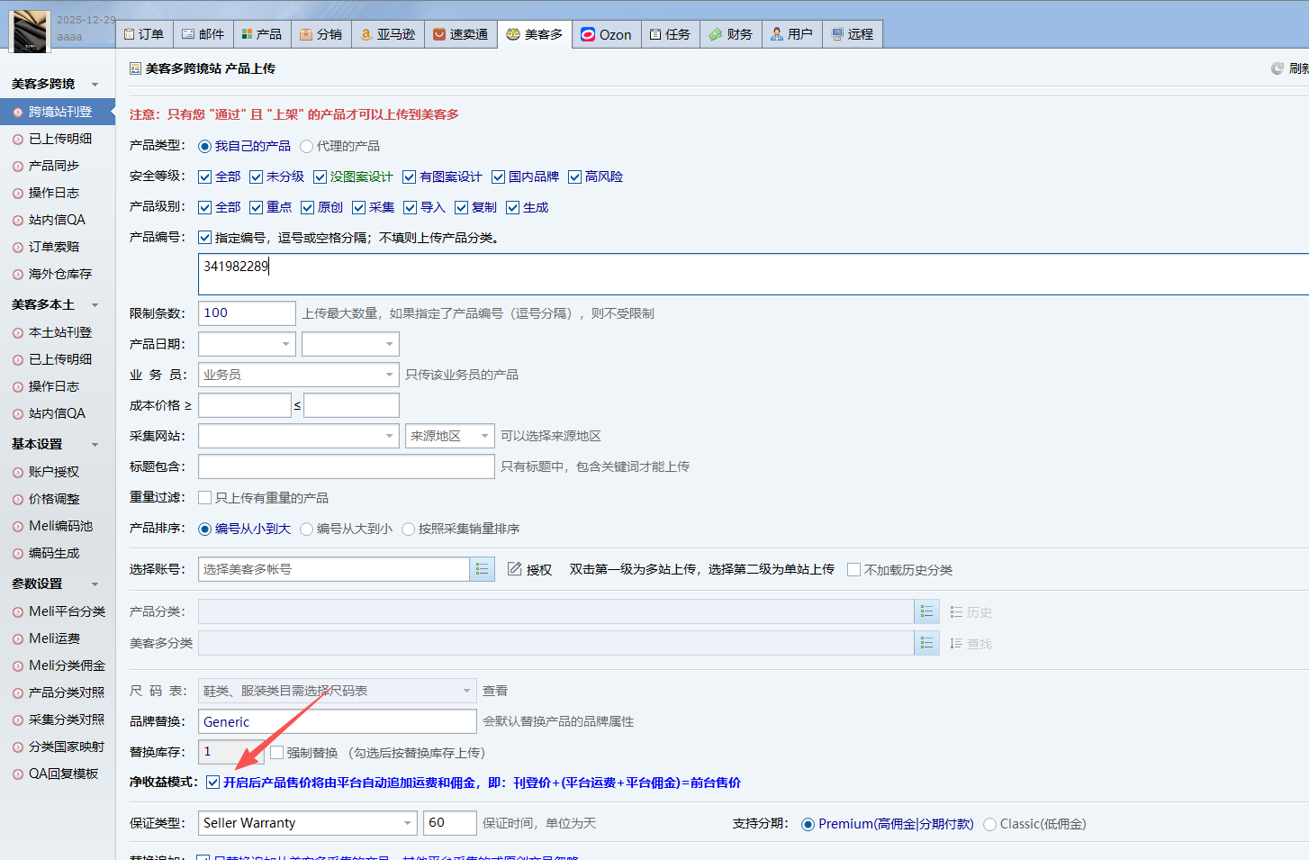The height and width of the screenshot is (860, 1309).
Task: Select 代理的产品 radio option
Action: [x=307, y=146]
